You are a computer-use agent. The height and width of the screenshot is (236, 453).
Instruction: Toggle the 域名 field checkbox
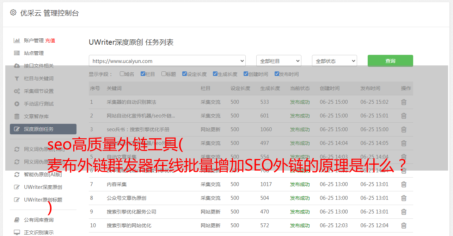pos(122,74)
